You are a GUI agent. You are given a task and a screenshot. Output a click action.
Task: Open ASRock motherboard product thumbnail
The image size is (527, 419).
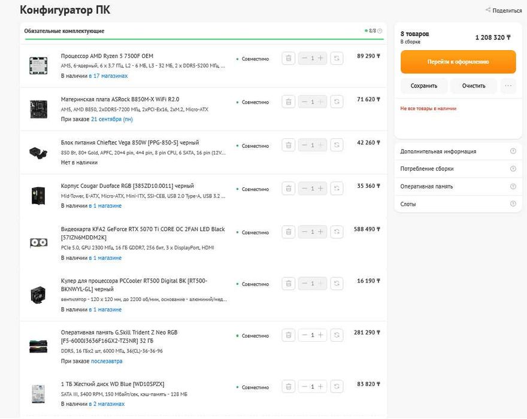[x=38, y=109]
